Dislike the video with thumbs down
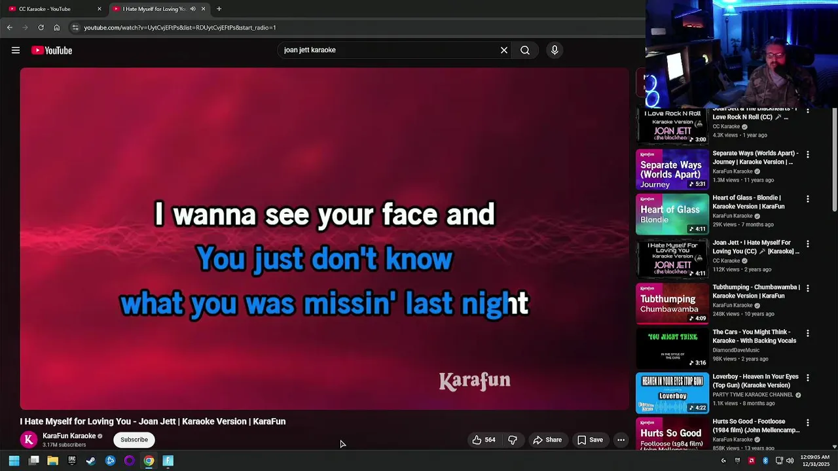838x471 pixels. [513, 440]
